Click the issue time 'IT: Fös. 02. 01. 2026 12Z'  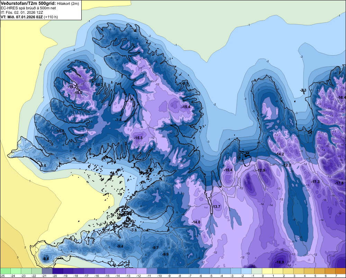pos(22,12)
